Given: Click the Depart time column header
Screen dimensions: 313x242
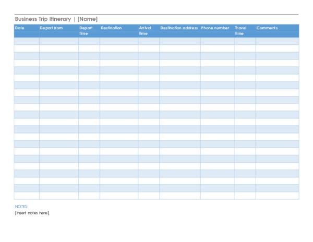Looking at the screenshot, I should 86,30.
